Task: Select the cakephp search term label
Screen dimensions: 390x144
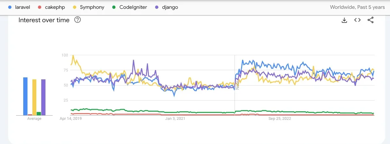Action: (55, 7)
